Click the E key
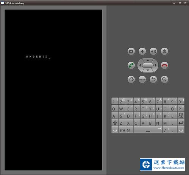The height and width of the screenshot is (175, 189). coord(130,108)
